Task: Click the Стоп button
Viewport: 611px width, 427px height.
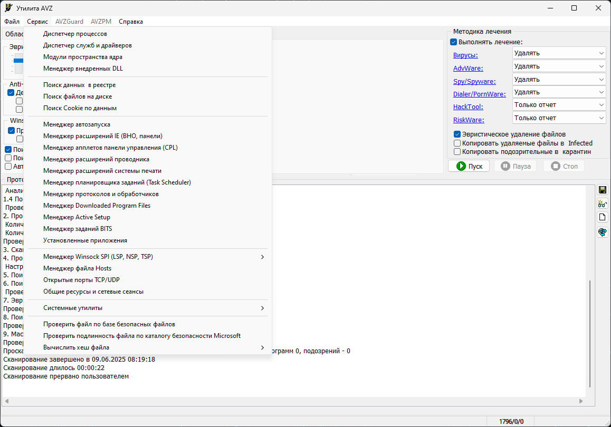Action: tap(564, 166)
